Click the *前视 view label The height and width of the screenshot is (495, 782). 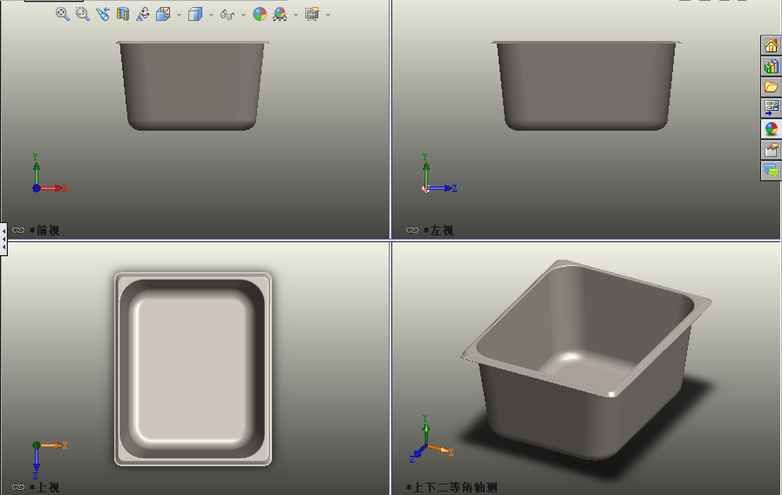coord(44,230)
